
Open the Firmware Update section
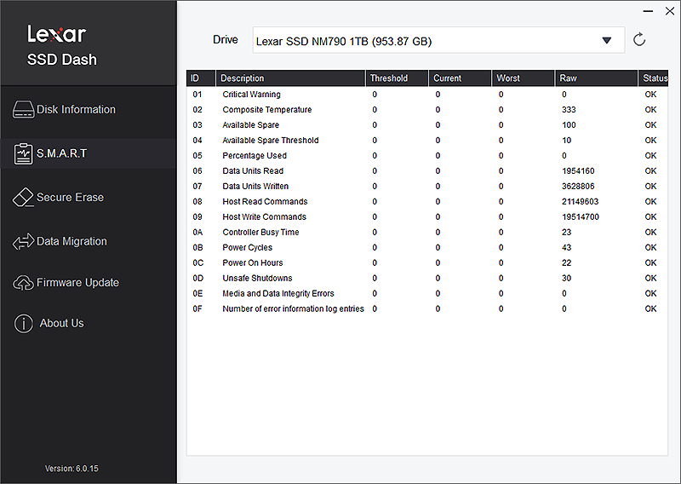(77, 283)
